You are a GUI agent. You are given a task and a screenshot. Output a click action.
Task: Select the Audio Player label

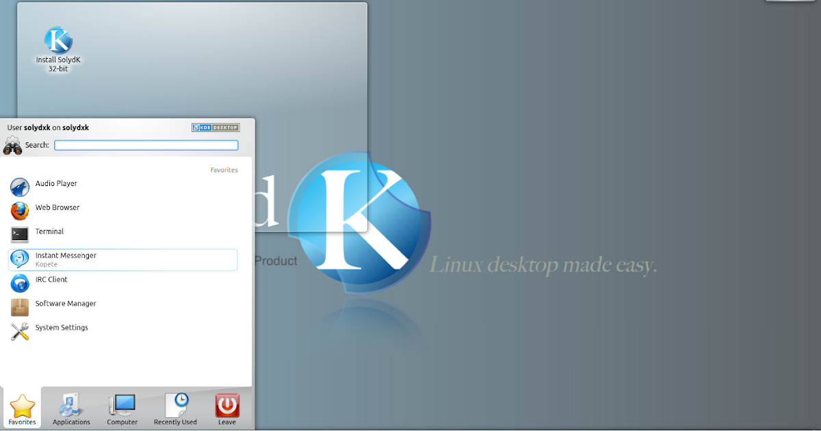coord(56,183)
